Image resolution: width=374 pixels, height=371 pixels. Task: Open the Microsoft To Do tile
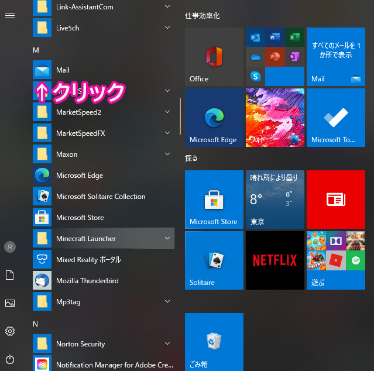tap(336, 118)
